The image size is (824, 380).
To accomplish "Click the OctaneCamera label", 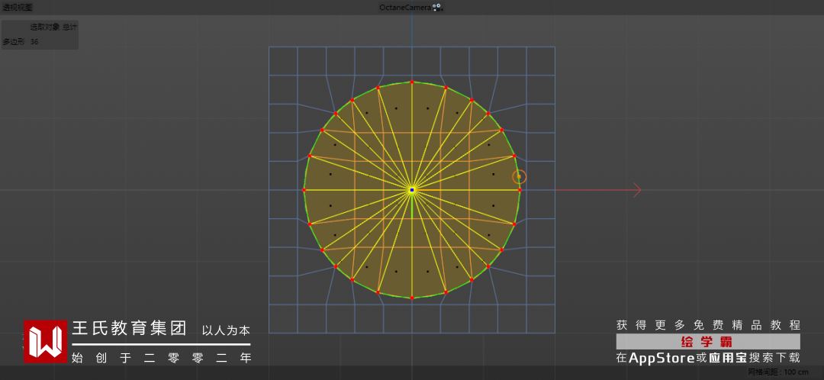I will [406, 8].
